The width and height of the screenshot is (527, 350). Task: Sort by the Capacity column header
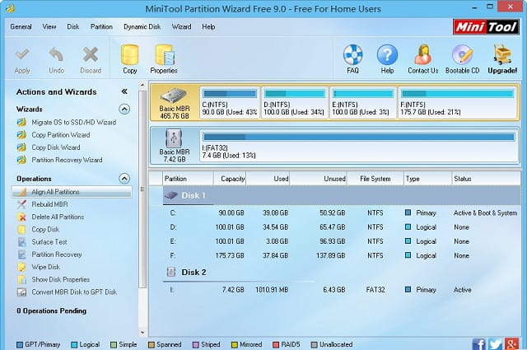click(x=230, y=179)
